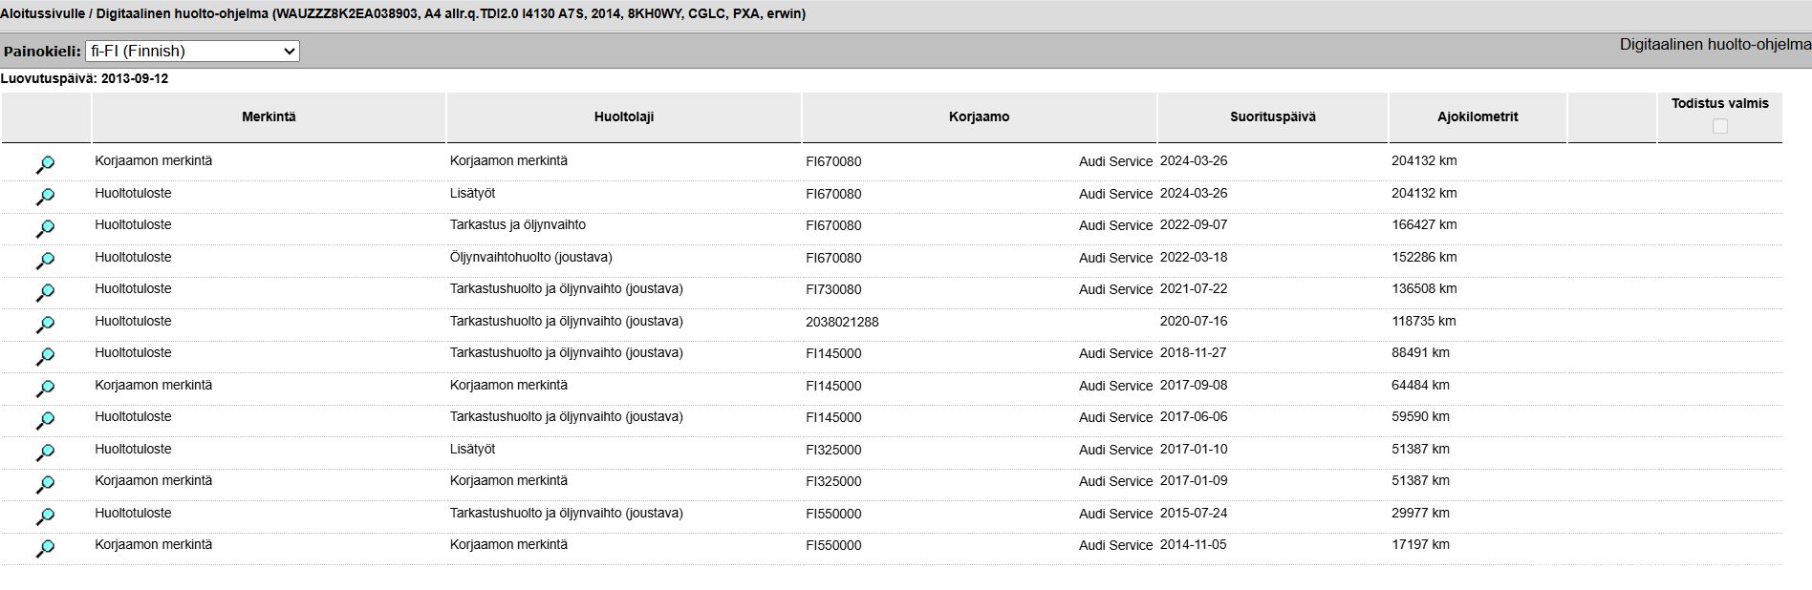Toggle the Todistus valmis checkbox
Viewport: 1812px width, 590px height.
click(1720, 126)
